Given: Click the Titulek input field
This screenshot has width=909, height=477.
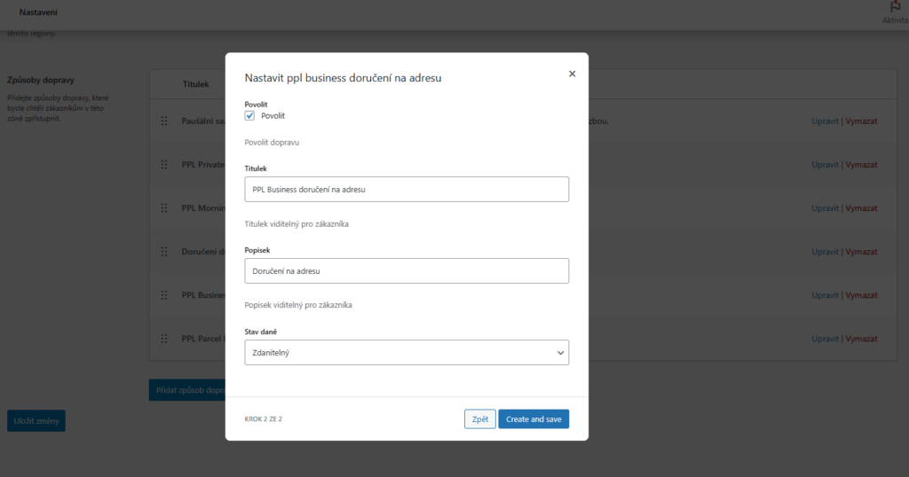Looking at the screenshot, I should 407,190.
